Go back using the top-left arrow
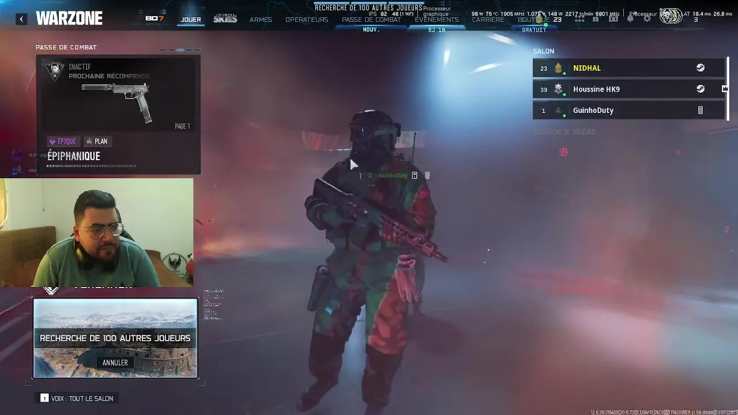 coord(21,19)
